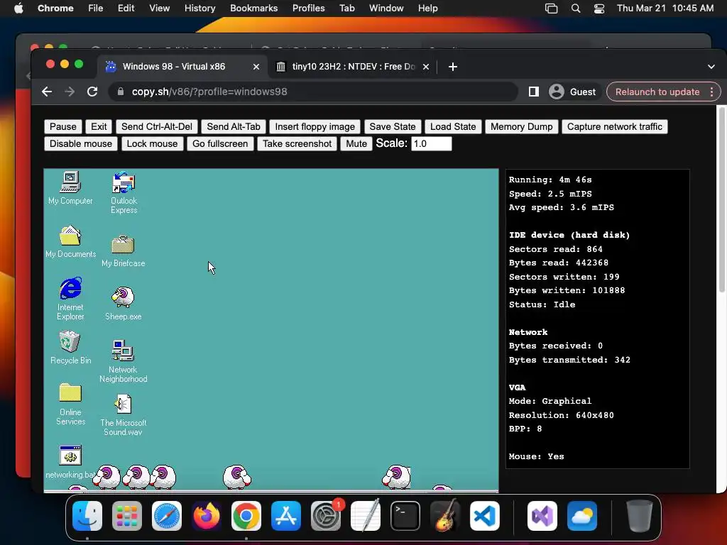The width and height of the screenshot is (727, 545).
Task: Toggle the Lock mouse button
Action: [x=152, y=143]
